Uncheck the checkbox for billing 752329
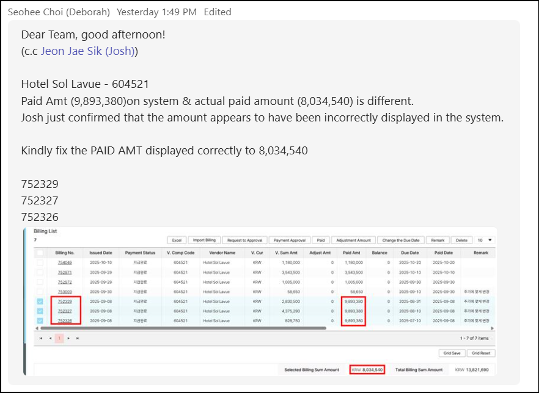Viewport: 539px width, 393px height. tap(40, 301)
